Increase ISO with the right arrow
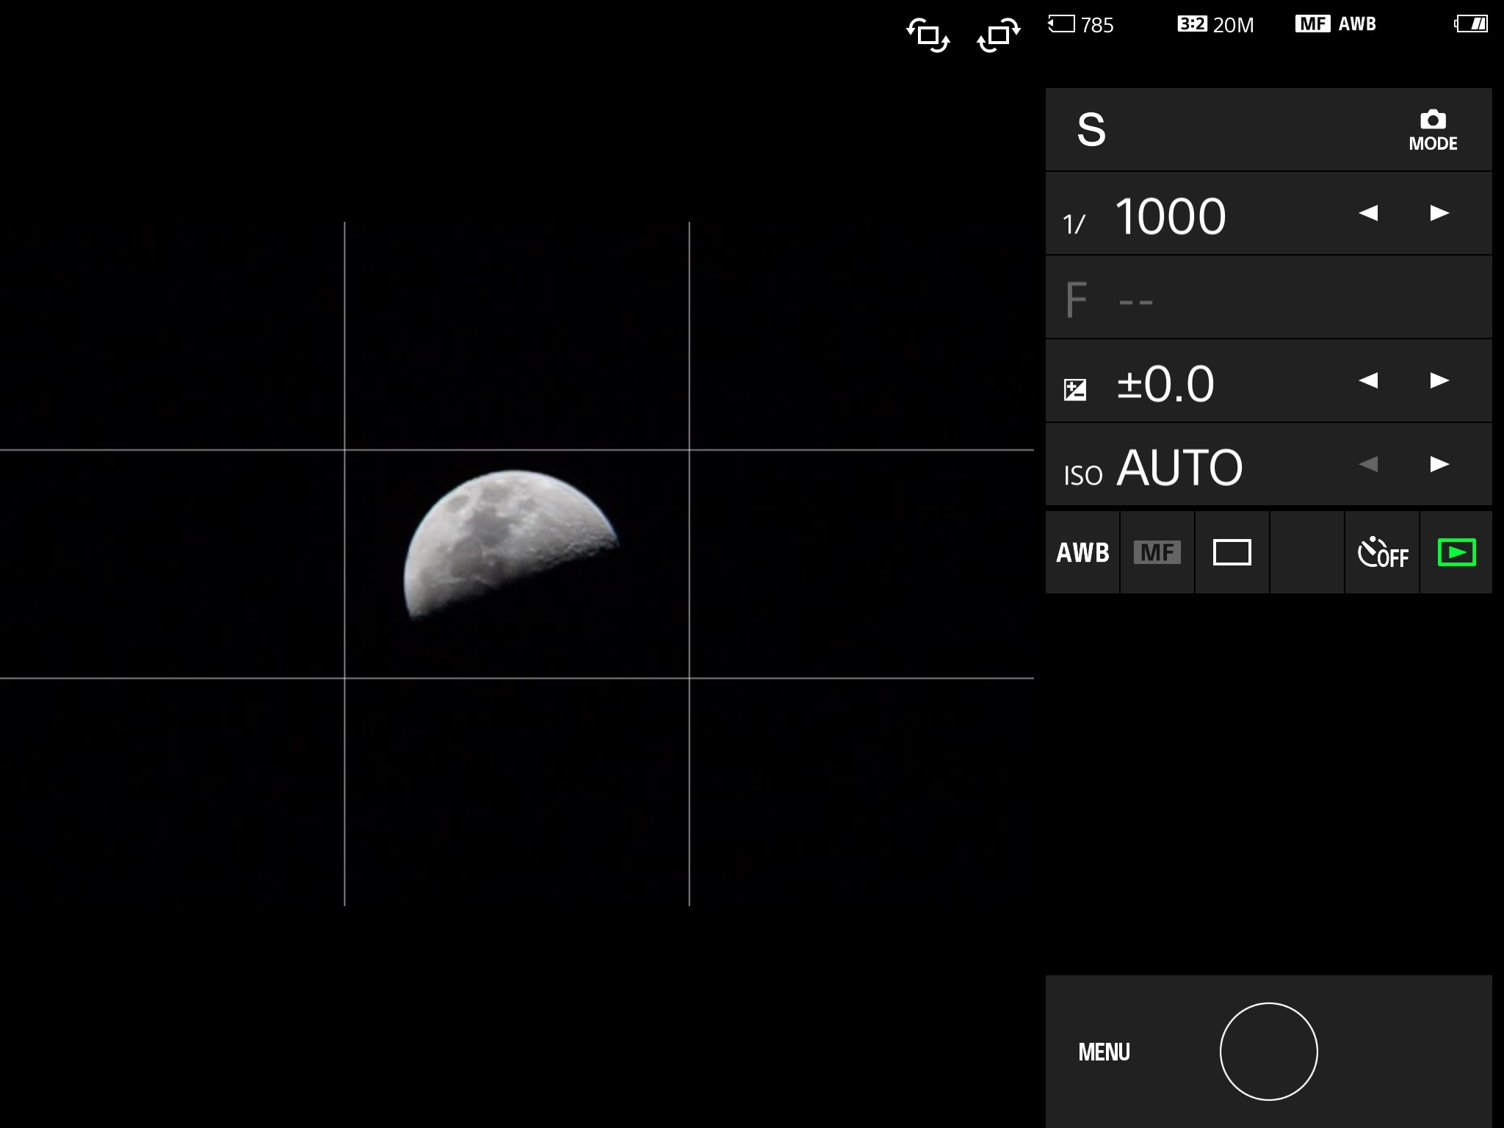This screenshot has width=1504, height=1128. [1439, 464]
